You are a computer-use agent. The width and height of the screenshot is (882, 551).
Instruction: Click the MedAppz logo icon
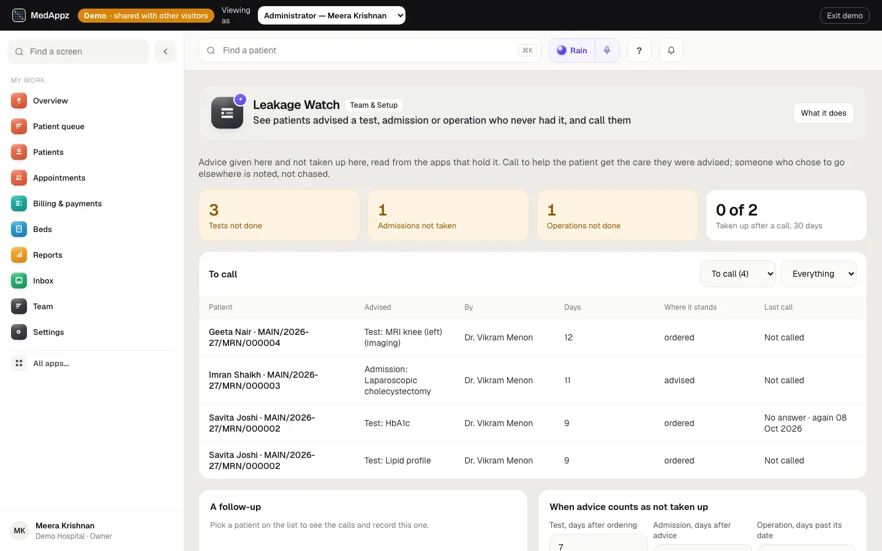[19, 15]
